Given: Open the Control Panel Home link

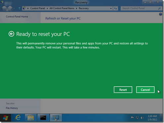Looking at the screenshot, I should click(x=17, y=17).
